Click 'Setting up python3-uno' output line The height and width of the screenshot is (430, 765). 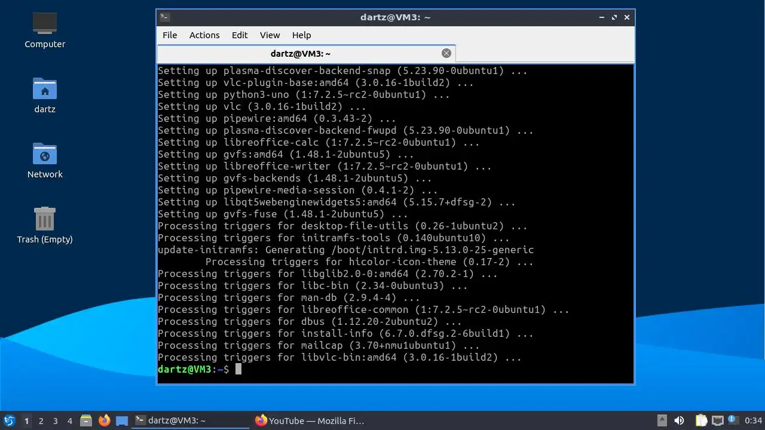(x=304, y=94)
